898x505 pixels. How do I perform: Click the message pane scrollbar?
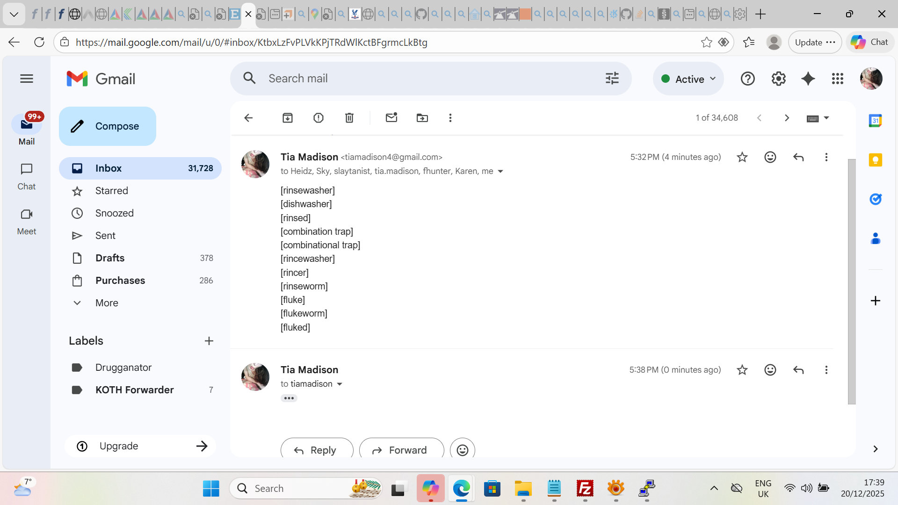coord(852,281)
